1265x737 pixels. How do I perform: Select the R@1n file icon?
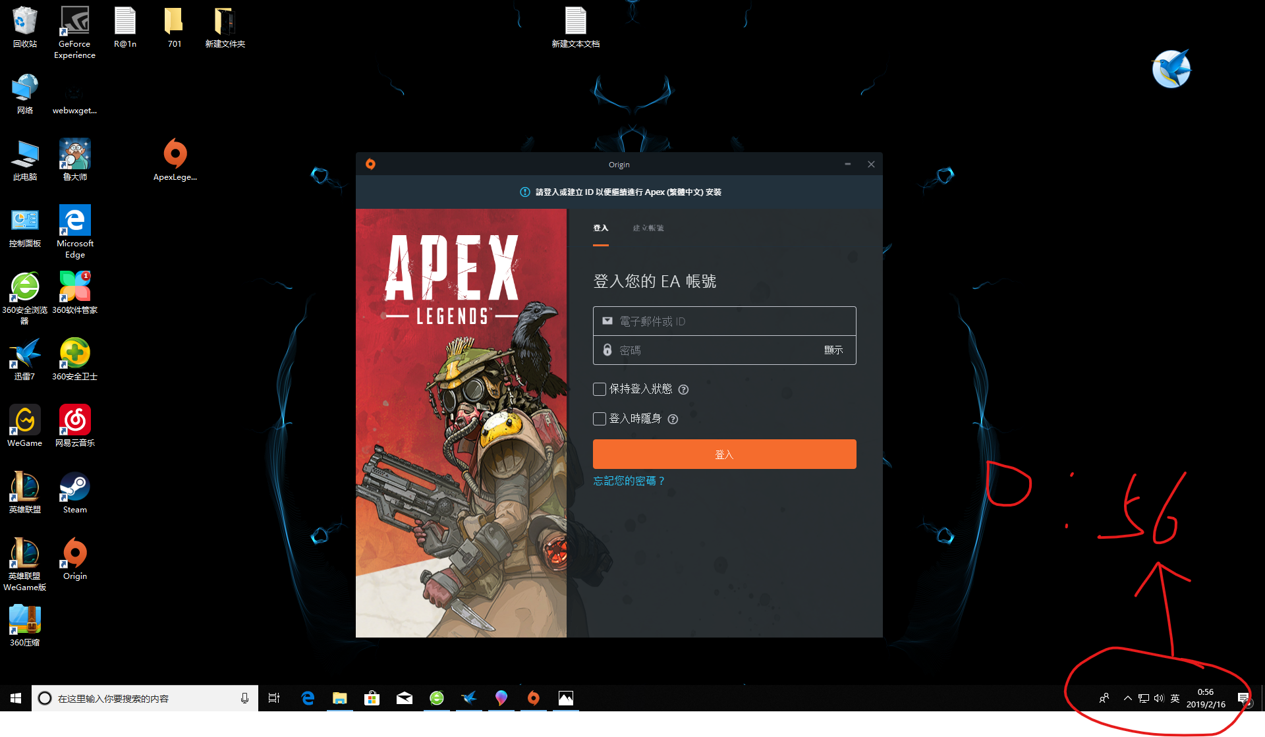125,27
